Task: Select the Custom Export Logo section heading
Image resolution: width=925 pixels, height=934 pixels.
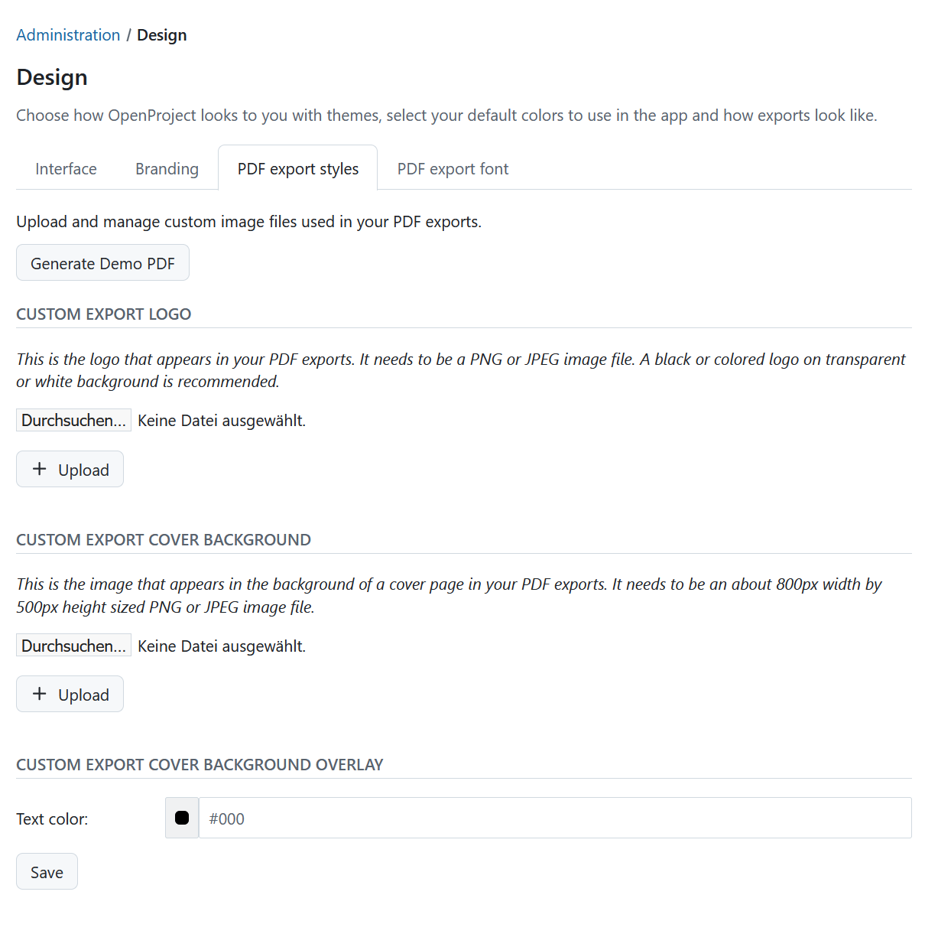Action: (103, 314)
